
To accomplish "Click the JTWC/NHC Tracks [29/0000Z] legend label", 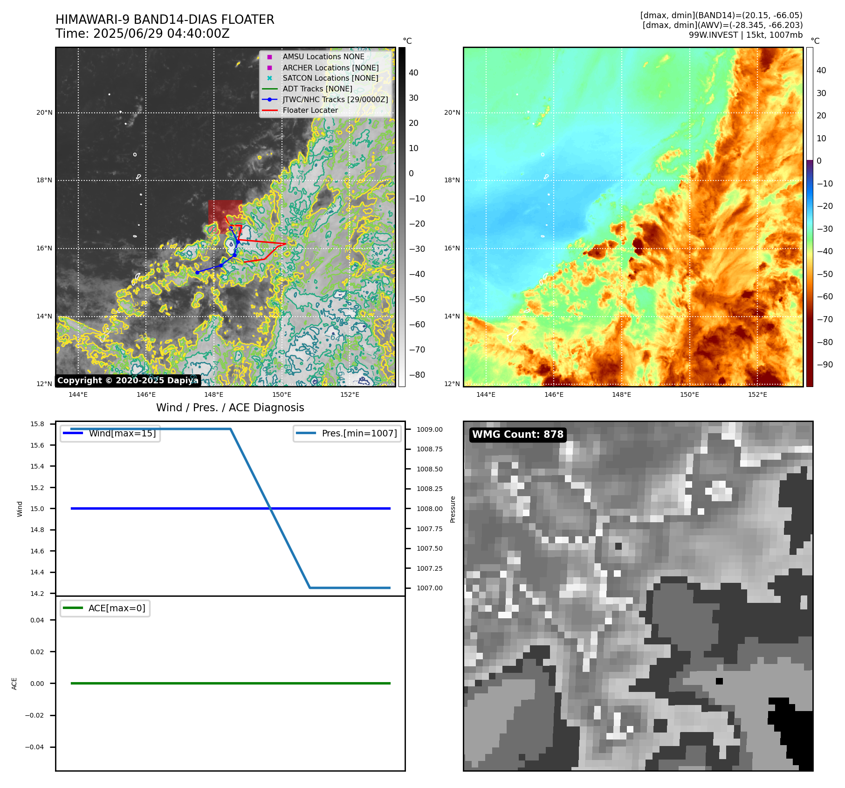I will click(335, 100).
